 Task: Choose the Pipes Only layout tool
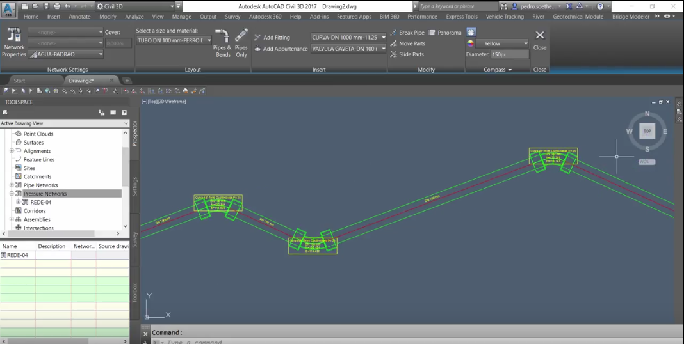click(x=241, y=43)
